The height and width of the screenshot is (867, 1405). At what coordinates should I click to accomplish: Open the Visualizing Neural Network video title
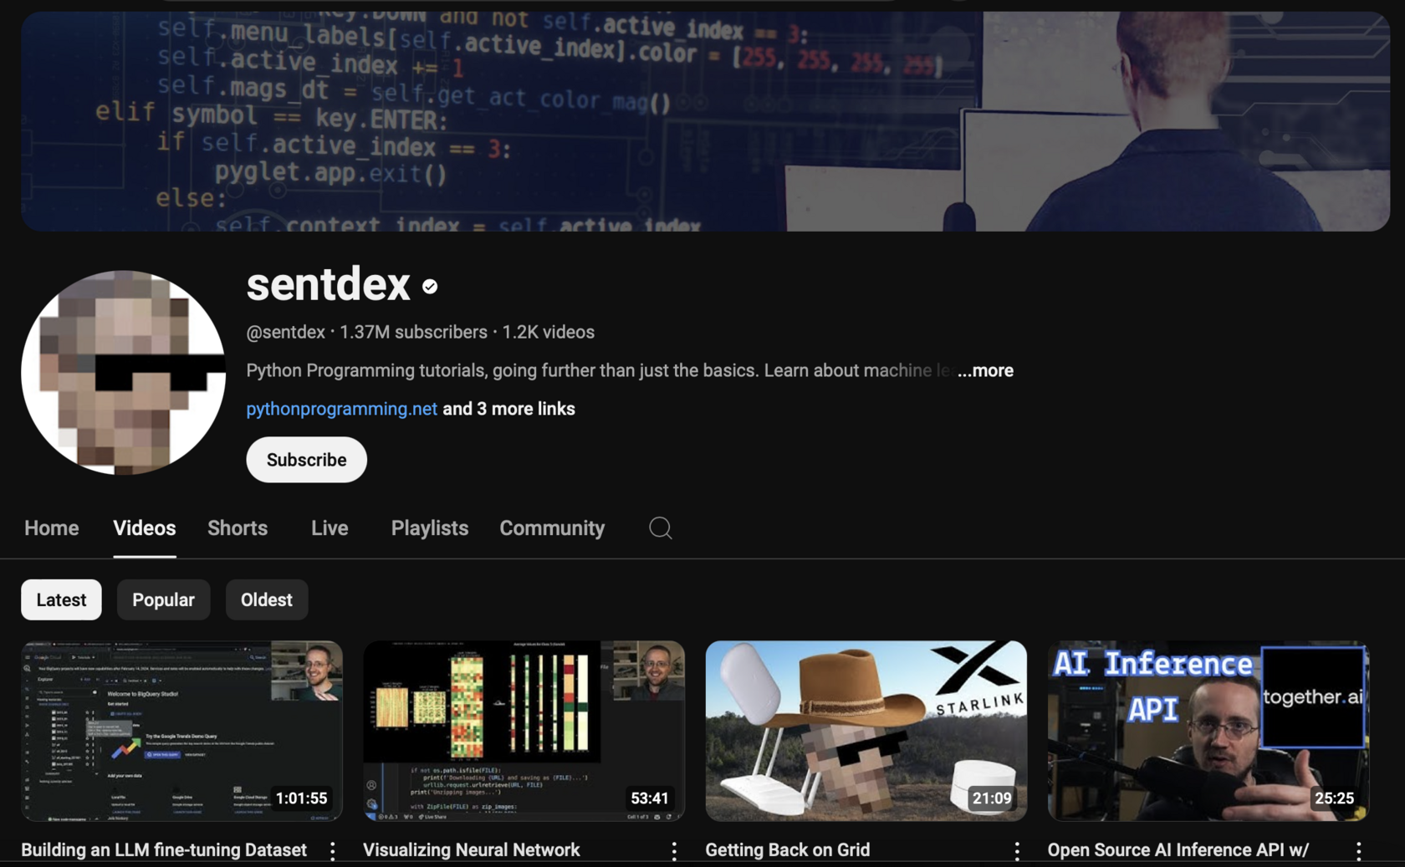coord(471,849)
